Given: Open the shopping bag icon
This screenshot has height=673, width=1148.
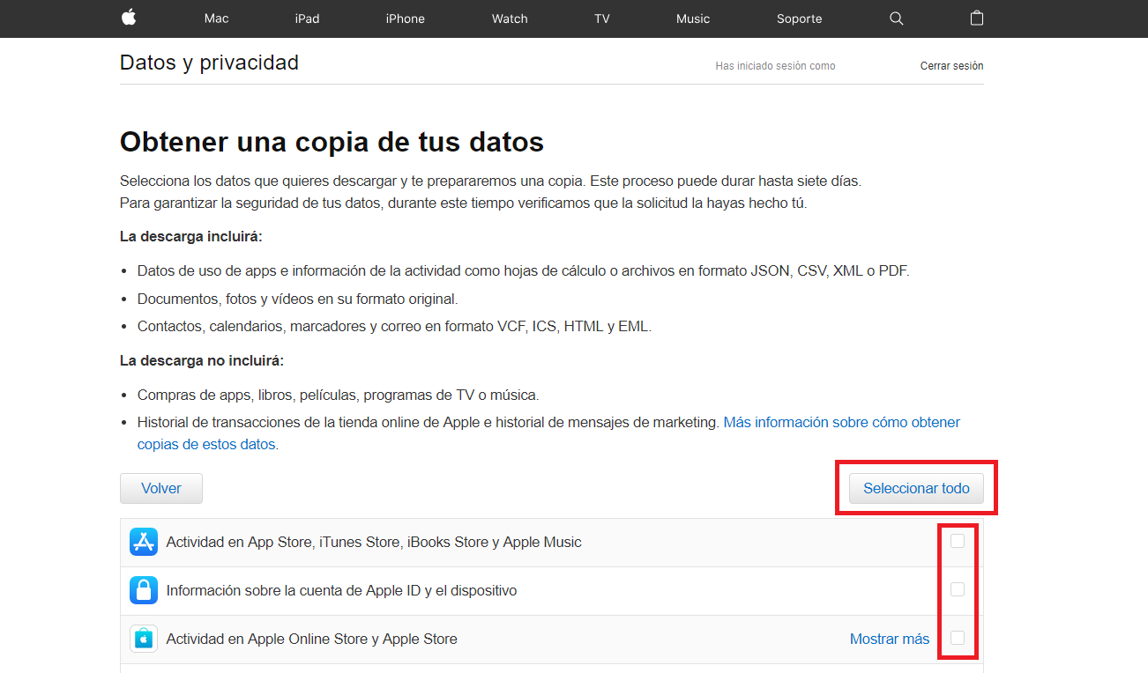Looking at the screenshot, I should 976,18.
